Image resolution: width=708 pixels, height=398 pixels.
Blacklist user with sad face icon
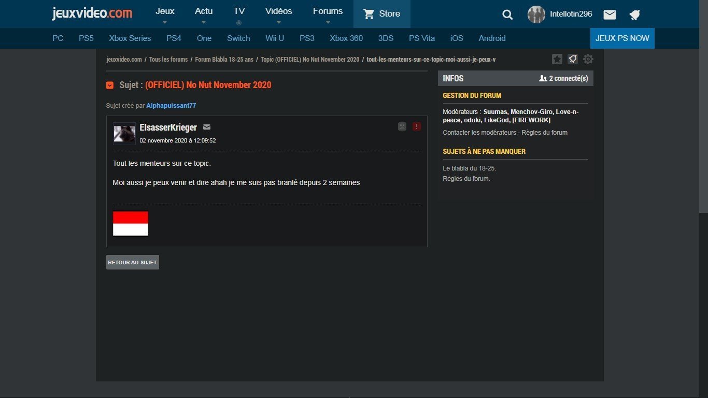pyautogui.click(x=402, y=126)
